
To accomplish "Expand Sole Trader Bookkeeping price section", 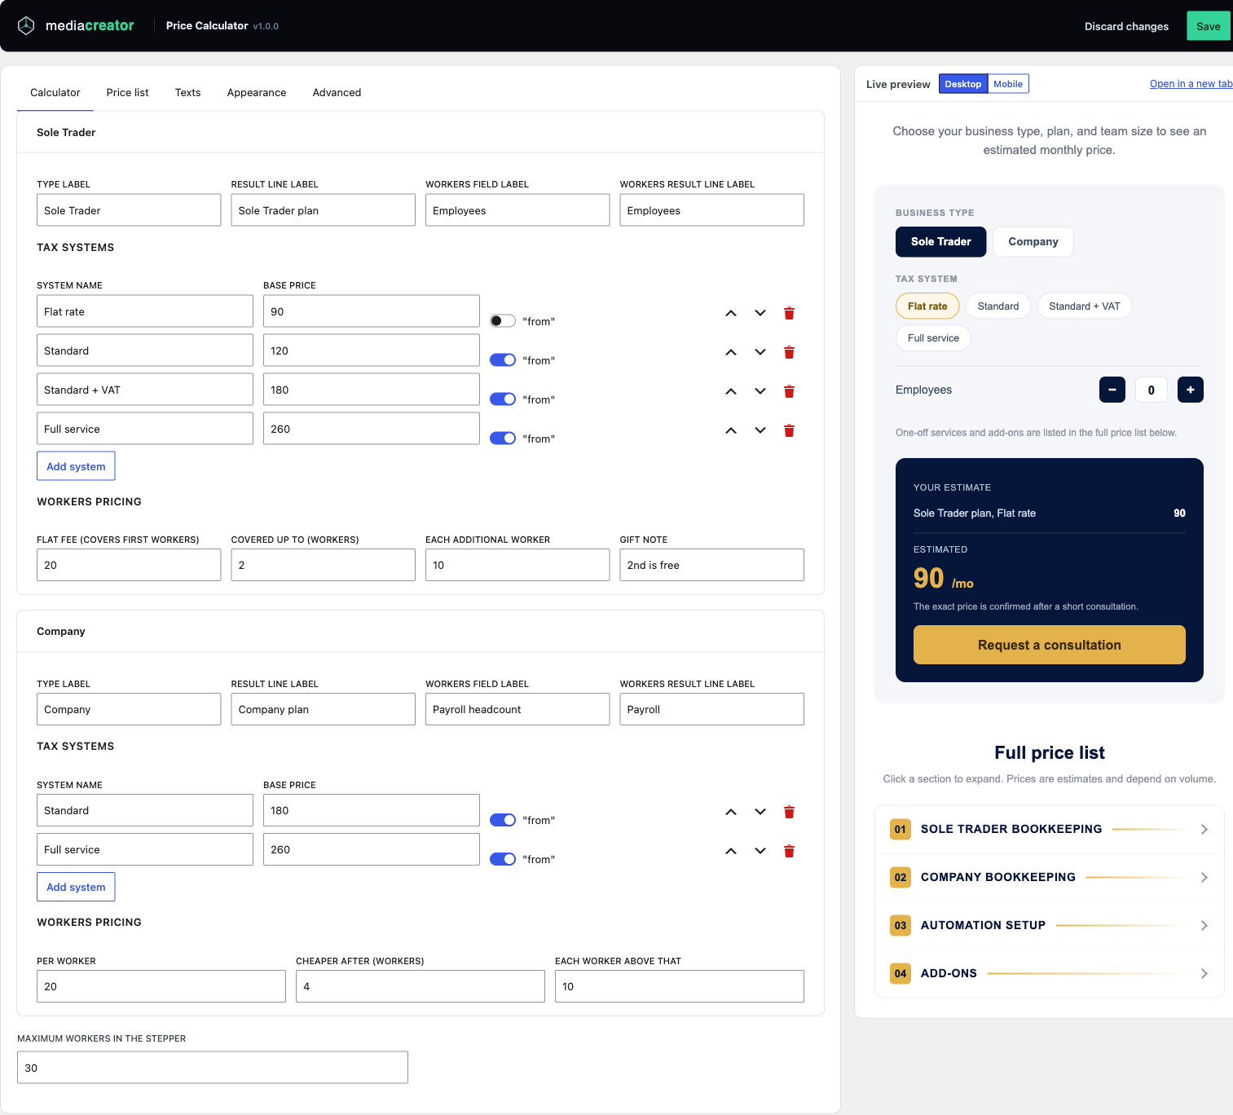I will point(1050,830).
